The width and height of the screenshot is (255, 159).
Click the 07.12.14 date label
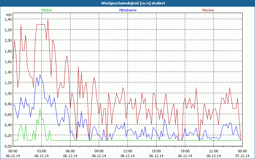242,156
